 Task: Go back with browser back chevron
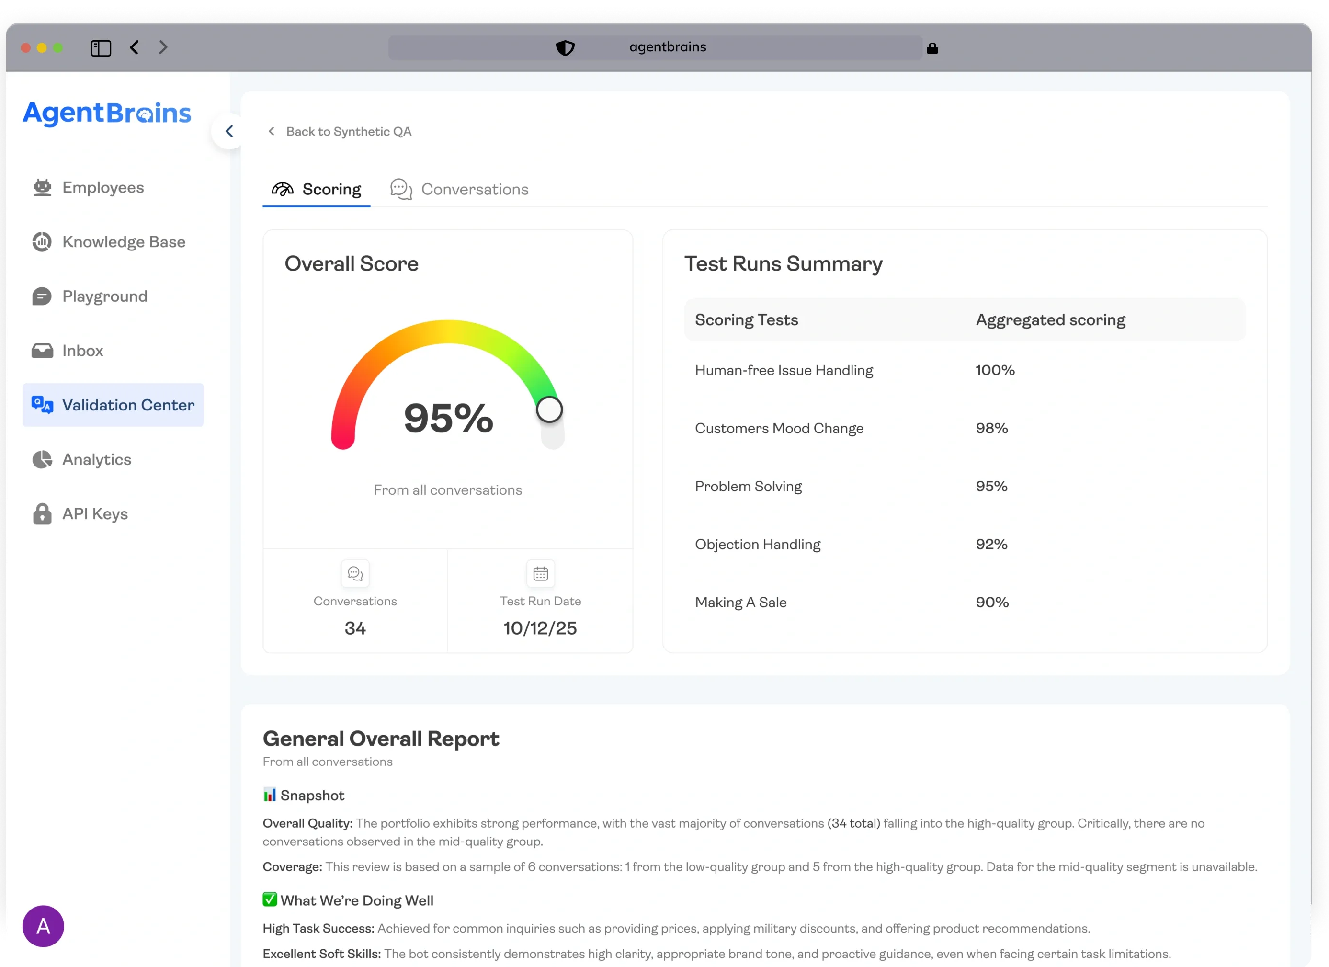134,47
